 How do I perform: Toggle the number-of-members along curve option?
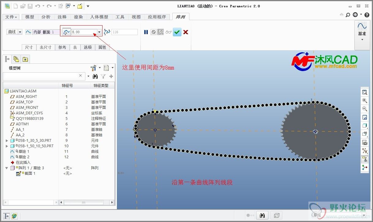click(107, 32)
